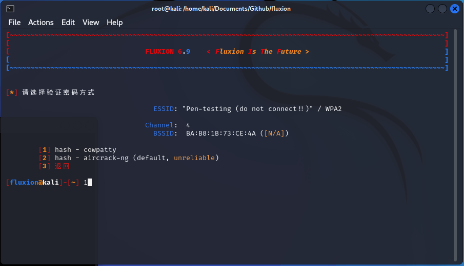Click the 'WPA2' security label
This screenshot has height=266, width=464.
point(333,108)
